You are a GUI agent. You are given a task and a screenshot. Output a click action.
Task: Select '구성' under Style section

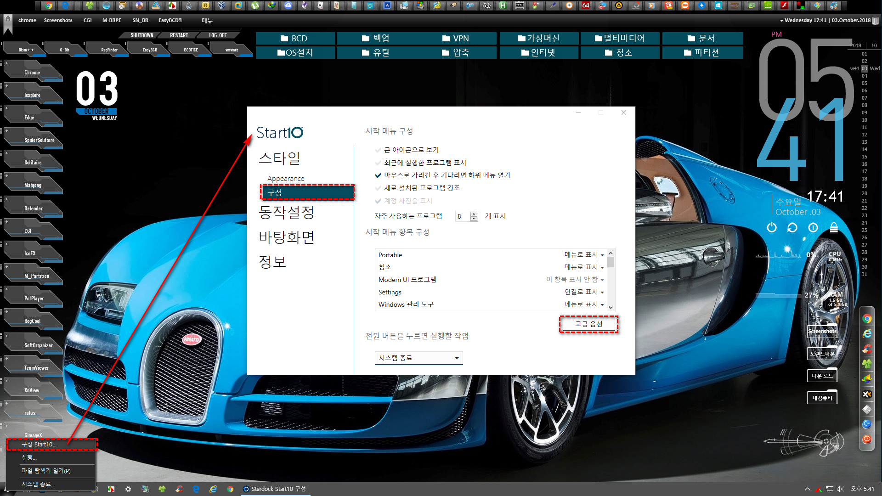[307, 192]
